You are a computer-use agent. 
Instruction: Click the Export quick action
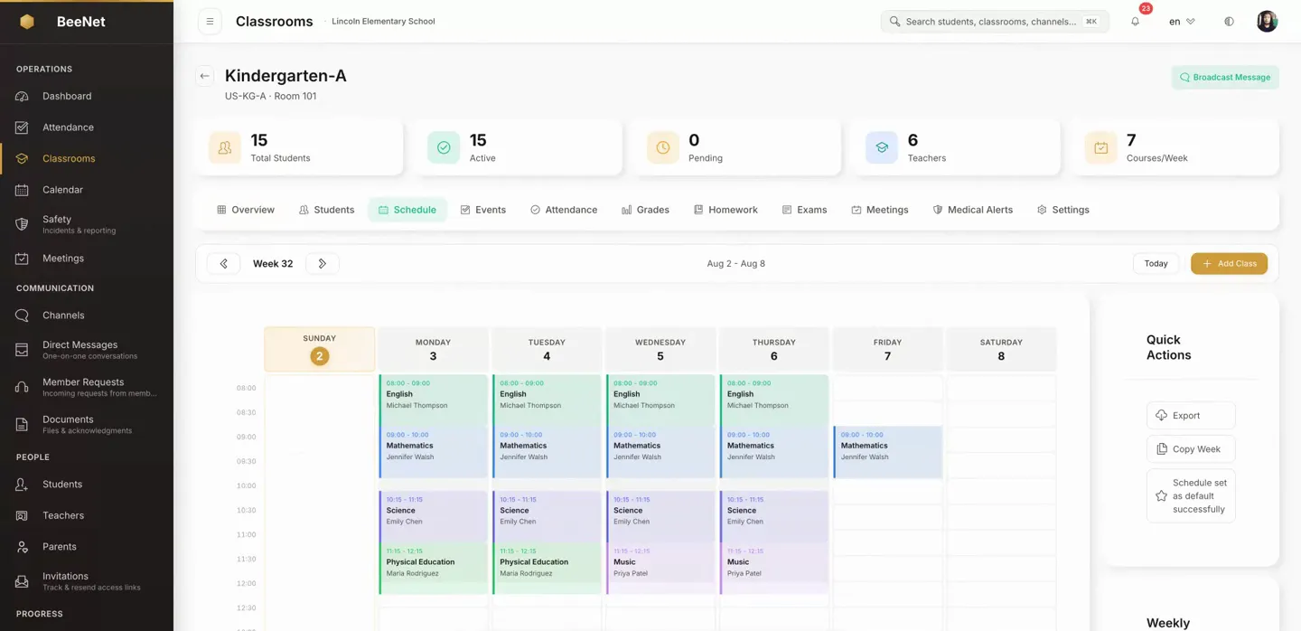pos(1191,416)
